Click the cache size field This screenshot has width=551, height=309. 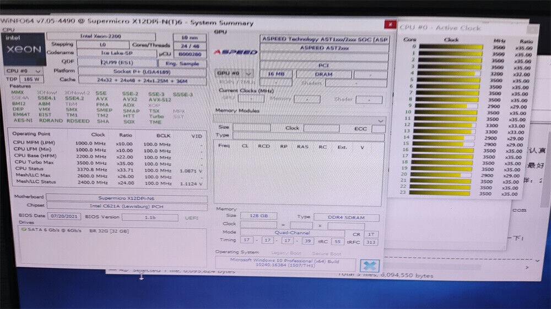tap(142, 80)
